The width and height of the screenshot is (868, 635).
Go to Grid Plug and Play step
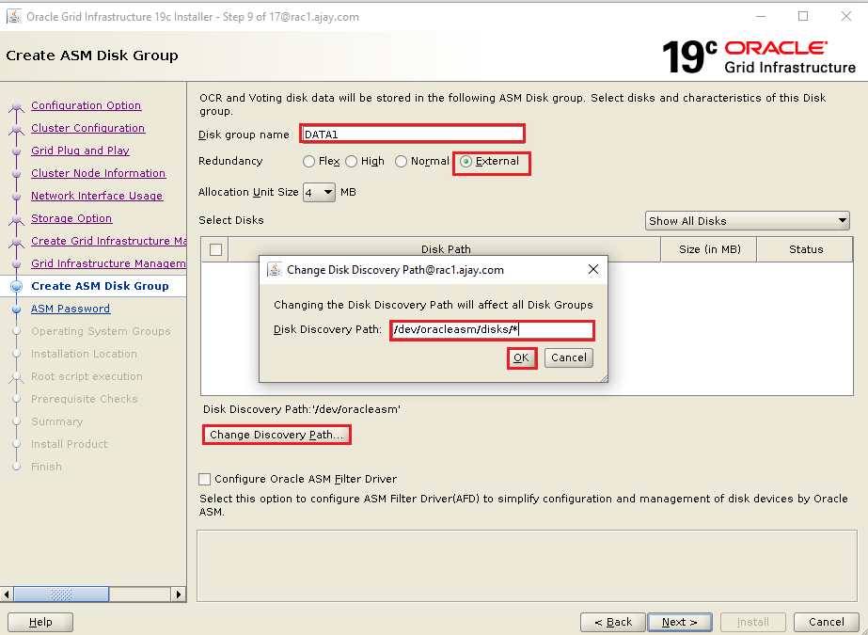(80, 151)
